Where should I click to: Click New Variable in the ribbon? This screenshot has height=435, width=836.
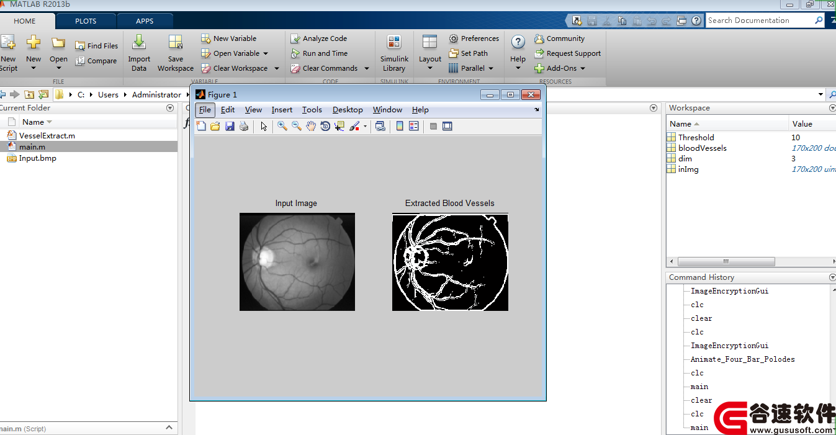[228, 38]
